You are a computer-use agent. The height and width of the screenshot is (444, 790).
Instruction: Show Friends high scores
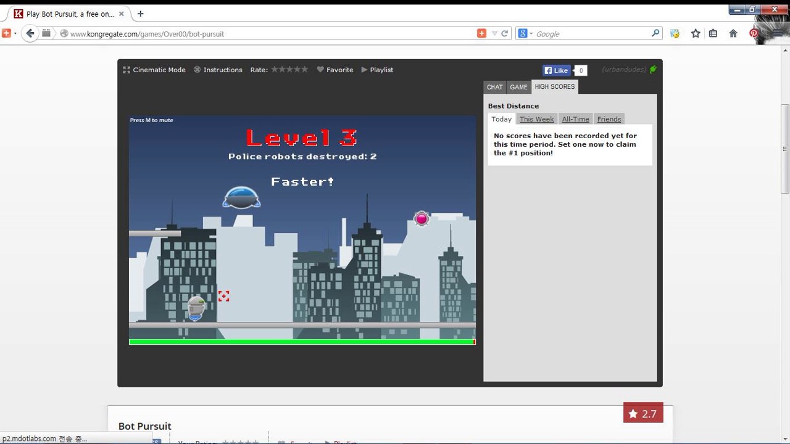pyautogui.click(x=609, y=119)
